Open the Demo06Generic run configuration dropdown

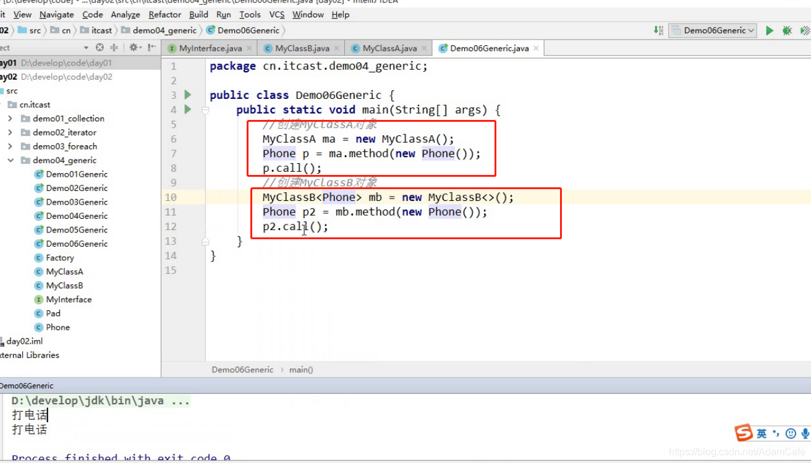click(713, 30)
